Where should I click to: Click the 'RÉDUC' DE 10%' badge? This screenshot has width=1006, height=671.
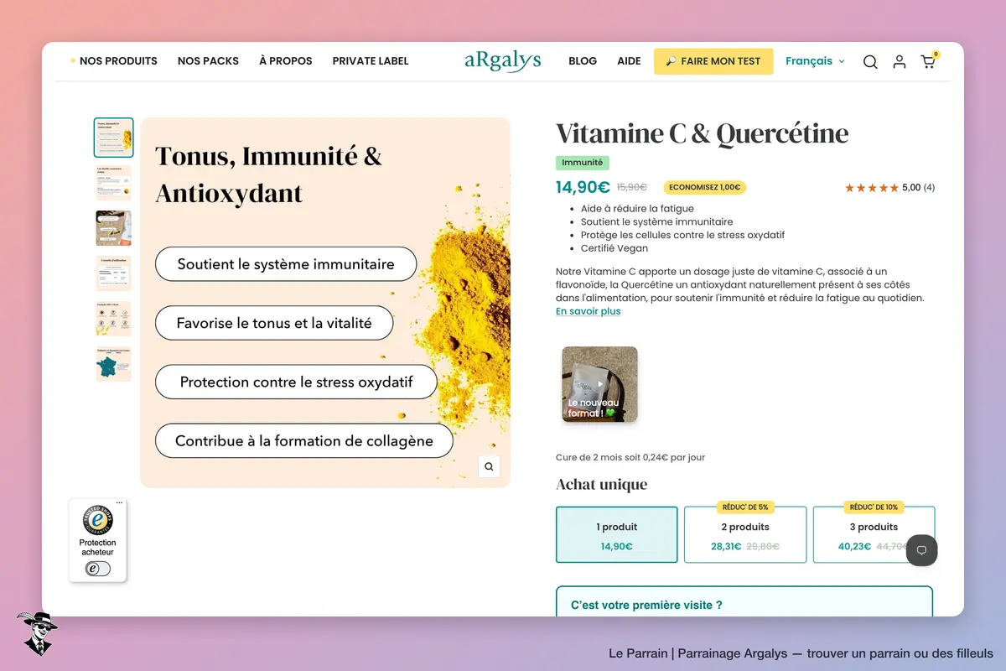874,507
